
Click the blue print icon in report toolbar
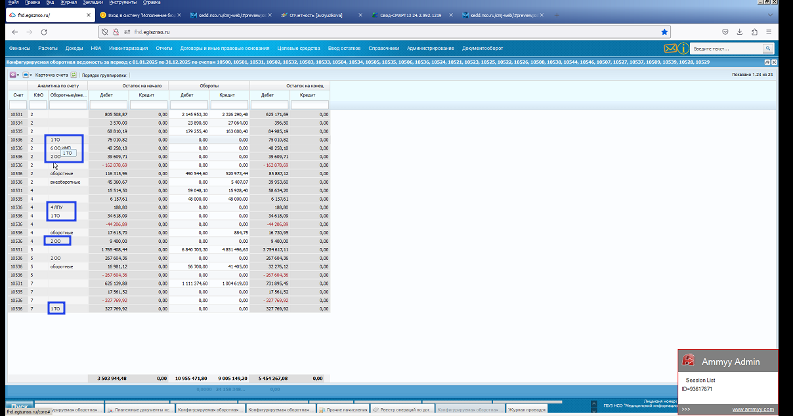pyautogui.click(x=26, y=75)
